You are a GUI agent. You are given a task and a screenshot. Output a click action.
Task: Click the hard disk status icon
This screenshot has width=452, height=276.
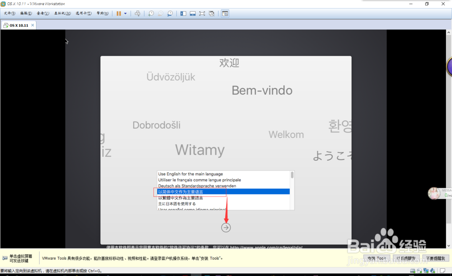[413, 271]
